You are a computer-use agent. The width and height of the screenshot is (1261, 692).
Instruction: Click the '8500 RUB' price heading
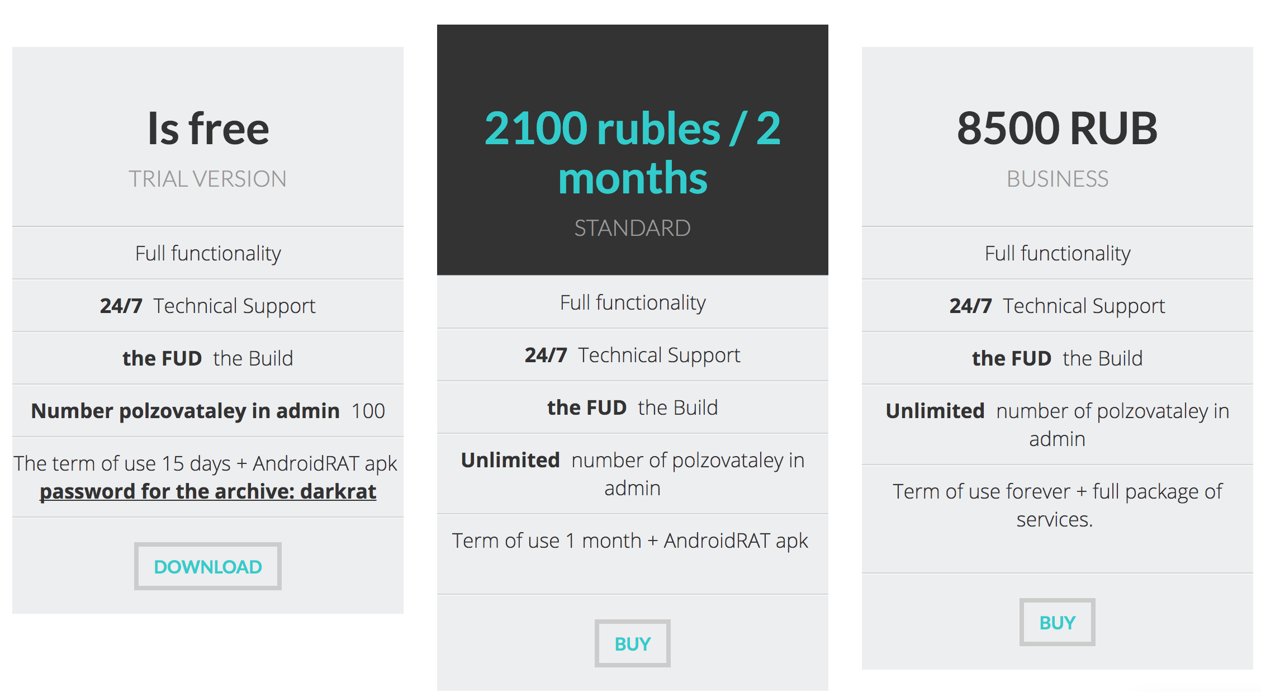[1057, 128]
